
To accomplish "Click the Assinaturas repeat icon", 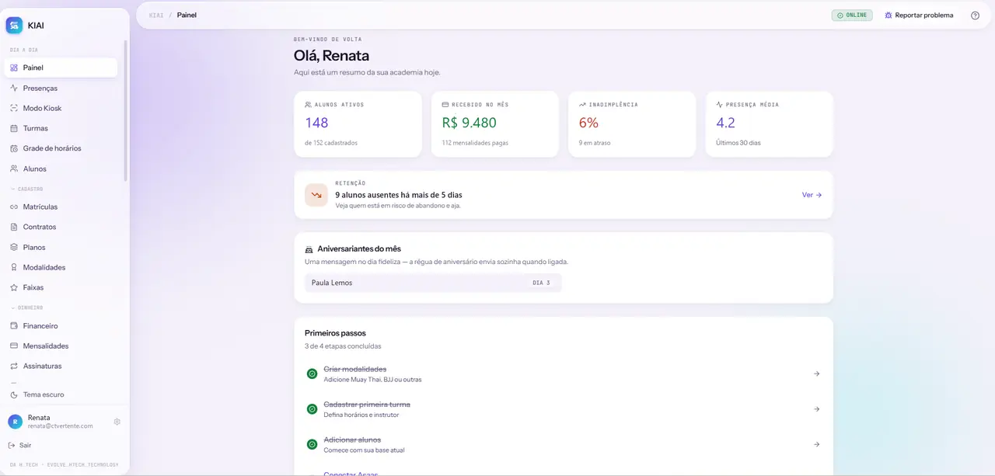I will (14, 366).
